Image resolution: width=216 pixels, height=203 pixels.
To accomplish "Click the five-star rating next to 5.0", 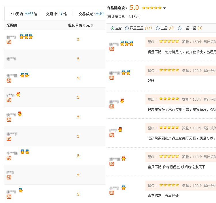I will pyautogui.click(x=151, y=8).
